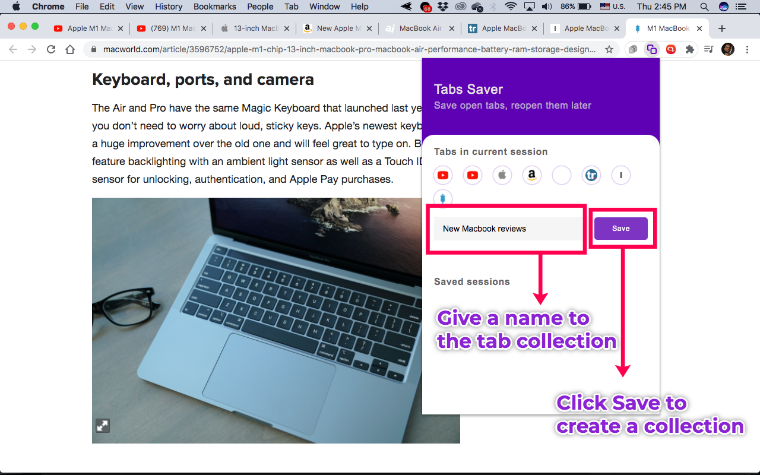760x475 pixels.
Task: Click the 'Saved sessions' label
Action: [472, 281]
